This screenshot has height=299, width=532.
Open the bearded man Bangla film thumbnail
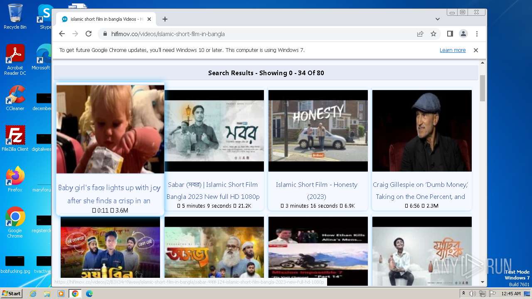coord(214,247)
